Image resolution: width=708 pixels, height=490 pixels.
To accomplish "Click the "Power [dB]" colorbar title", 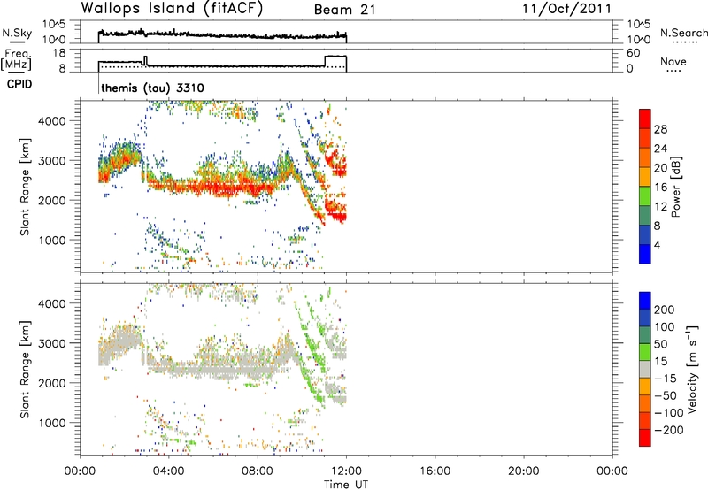I will [x=675, y=187].
